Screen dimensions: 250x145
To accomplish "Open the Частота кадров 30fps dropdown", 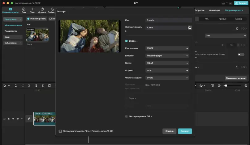I will tap(167, 78).
